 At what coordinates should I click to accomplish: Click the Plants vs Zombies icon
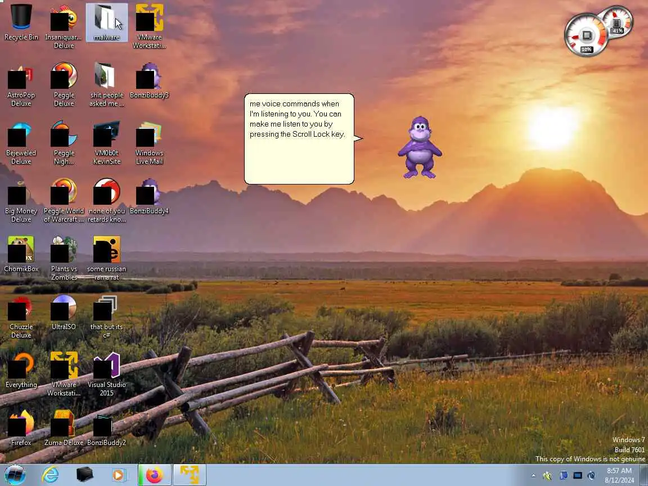pos(64,259)
